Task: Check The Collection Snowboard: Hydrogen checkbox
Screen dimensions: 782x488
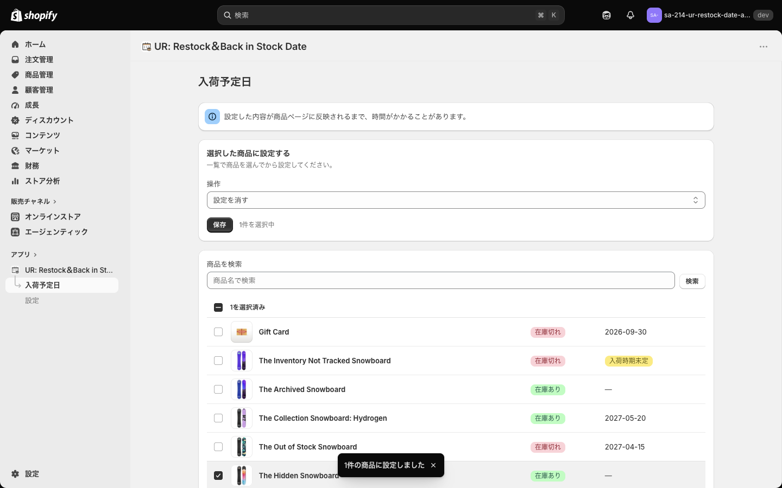Action: point(218,418)
